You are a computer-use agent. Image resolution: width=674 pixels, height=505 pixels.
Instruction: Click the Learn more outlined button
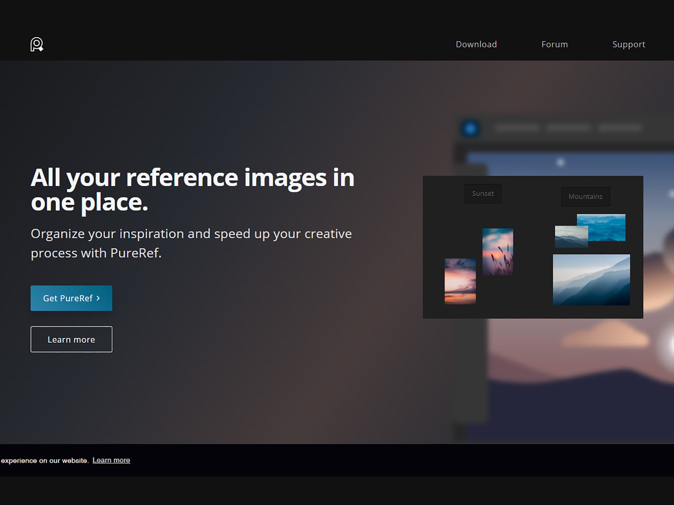tap(71, 339)
